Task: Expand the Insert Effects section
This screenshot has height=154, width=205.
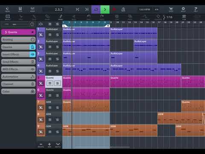Action: tap(18, 54)
